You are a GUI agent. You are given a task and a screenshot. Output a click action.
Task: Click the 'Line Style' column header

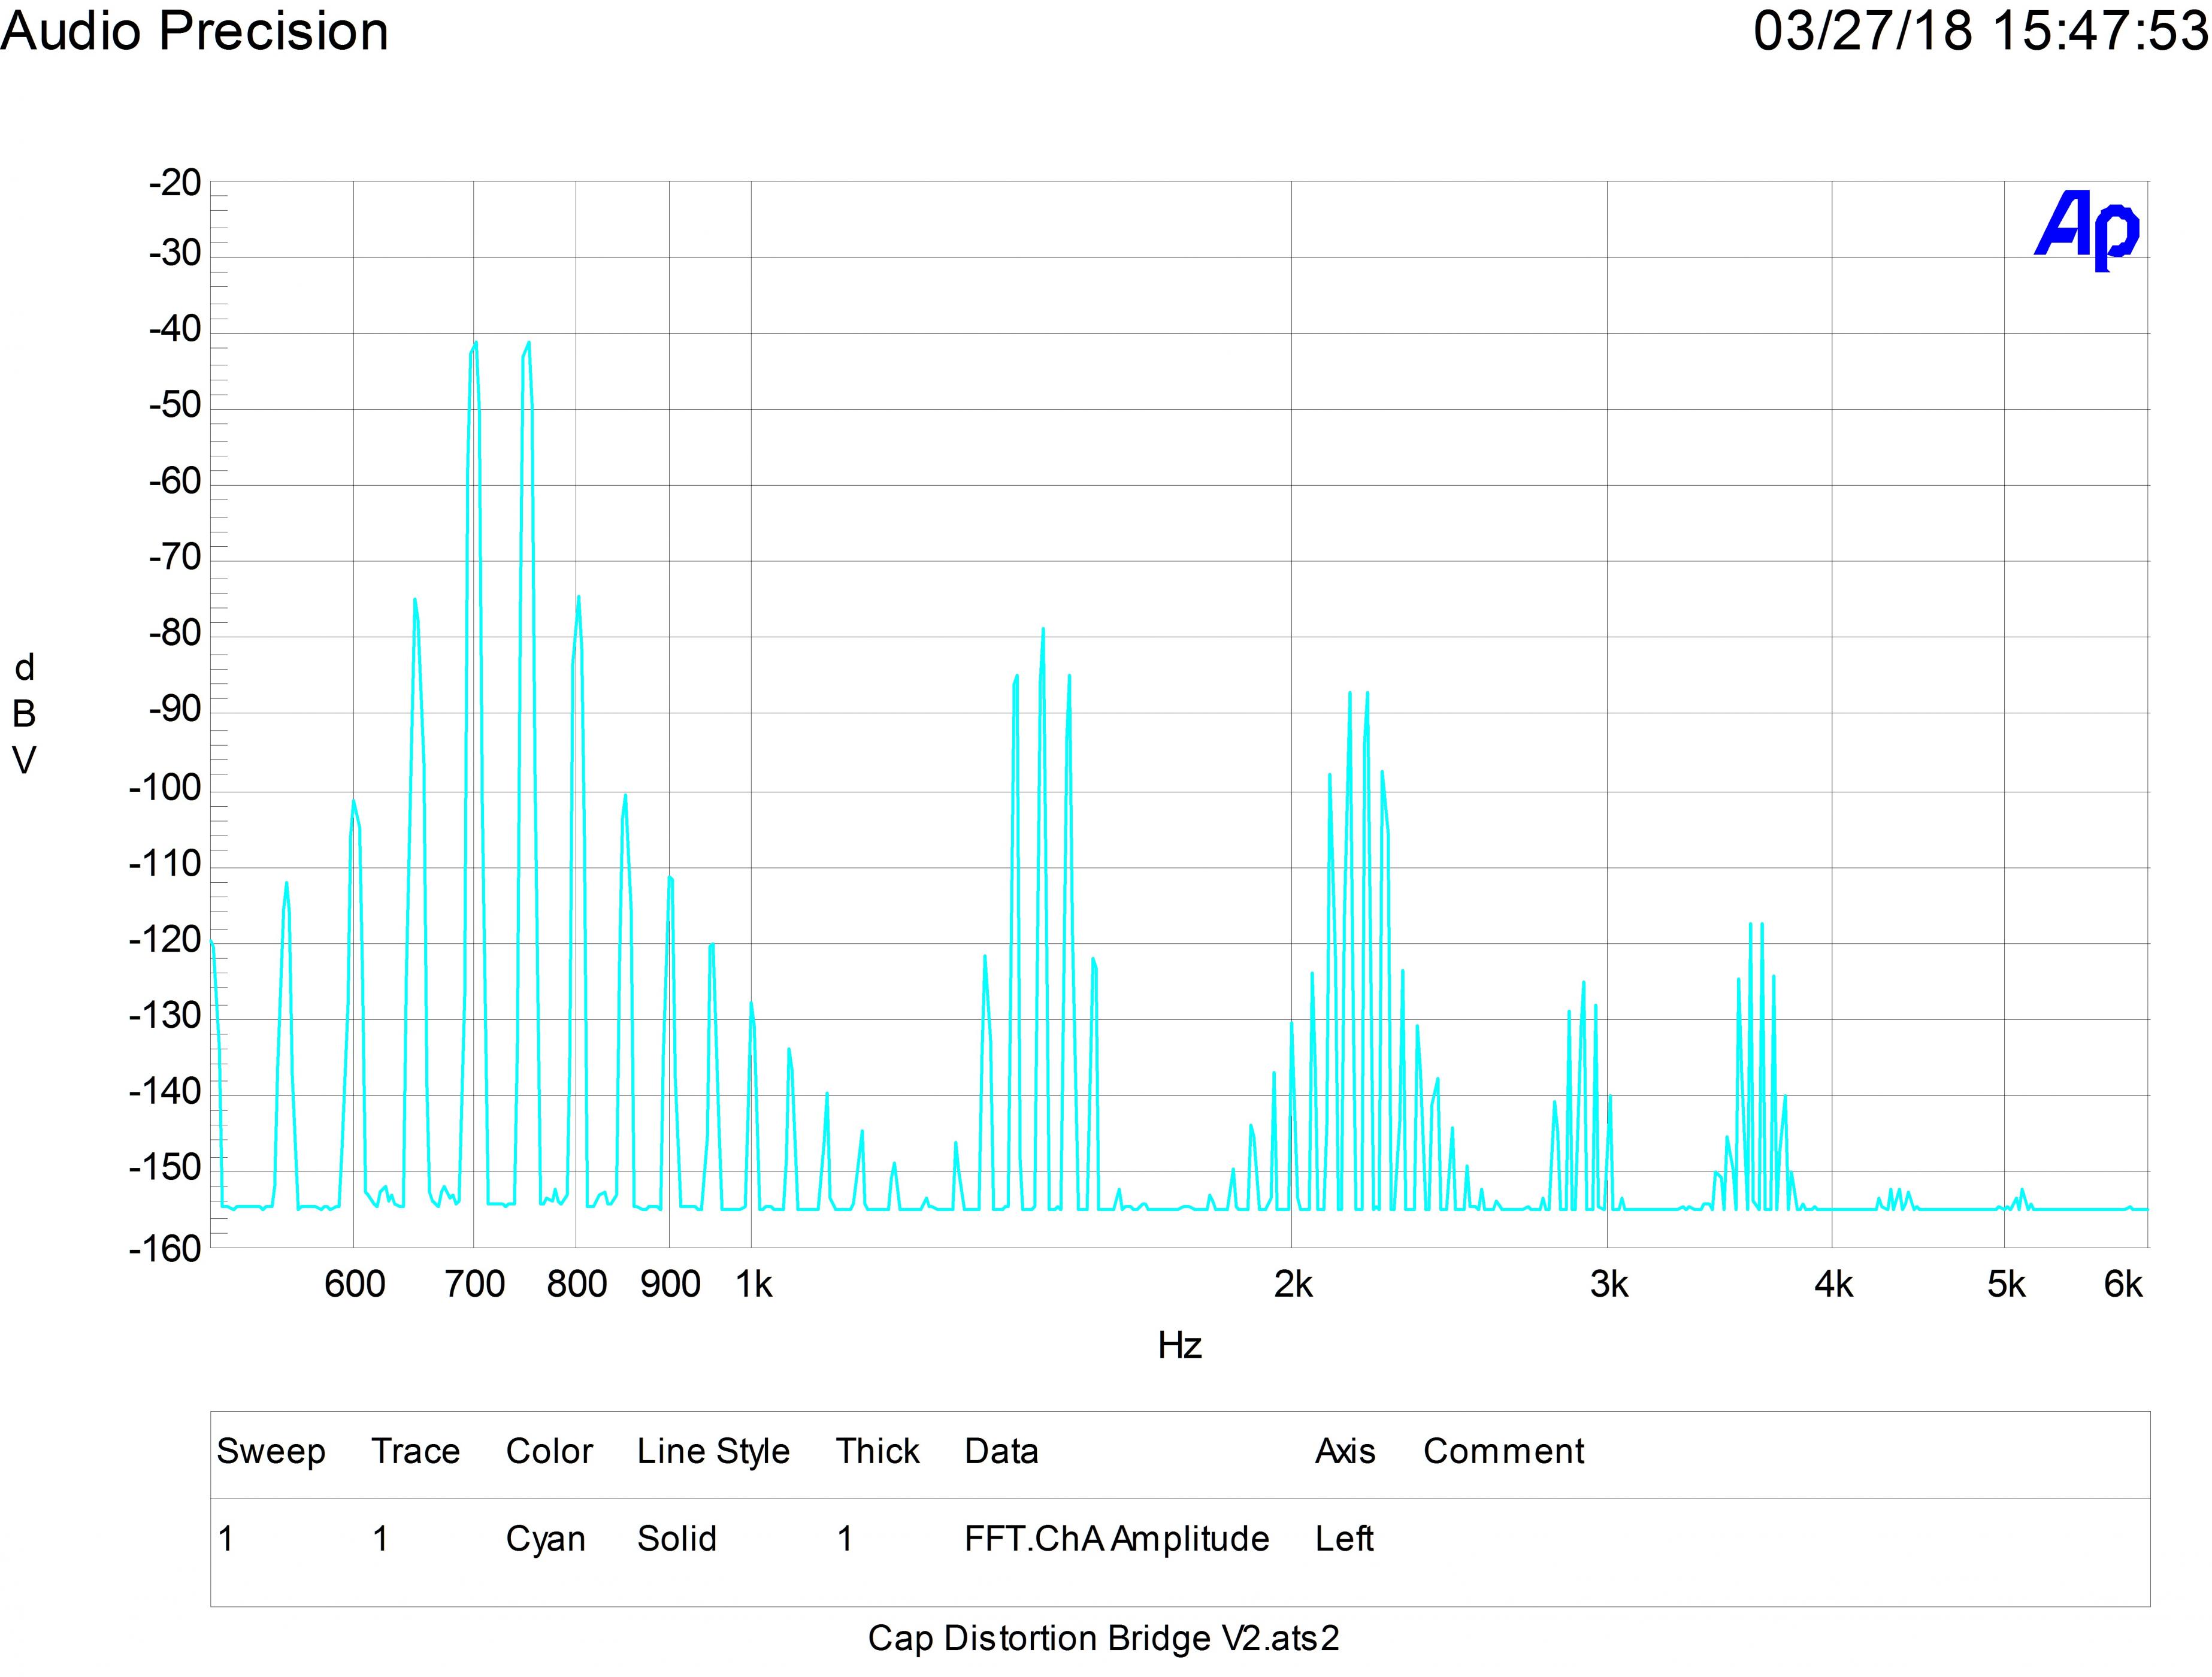714,1452
